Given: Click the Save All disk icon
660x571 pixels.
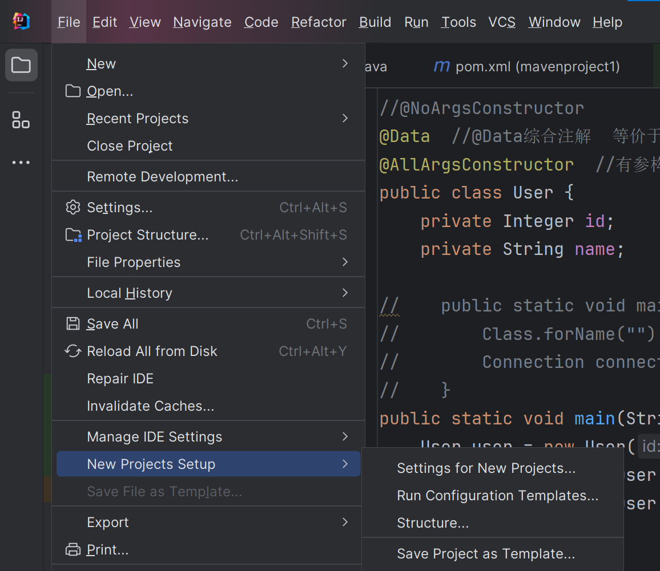Looking at the screenshot, I should click(x=73, y=324).
